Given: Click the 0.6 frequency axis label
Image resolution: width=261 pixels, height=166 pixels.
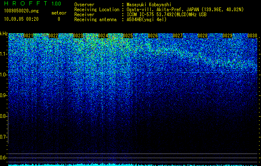Looking at the screenshot, I should 3,158.
